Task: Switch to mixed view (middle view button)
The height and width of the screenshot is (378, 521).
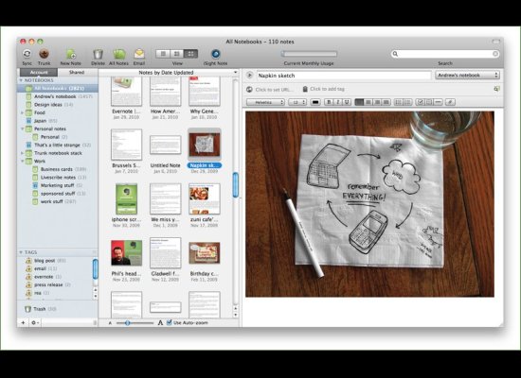Action: click(177, 54)
